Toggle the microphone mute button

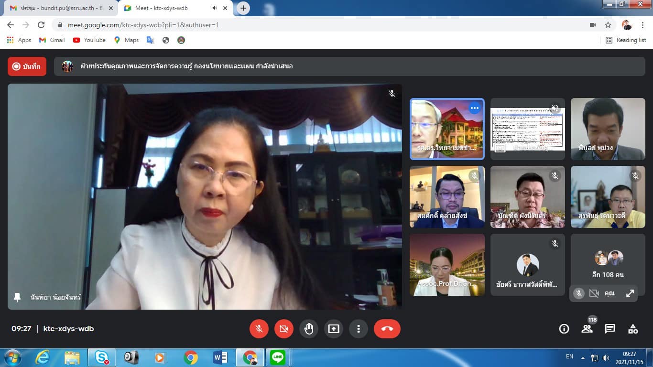click(x=259, y=329)
